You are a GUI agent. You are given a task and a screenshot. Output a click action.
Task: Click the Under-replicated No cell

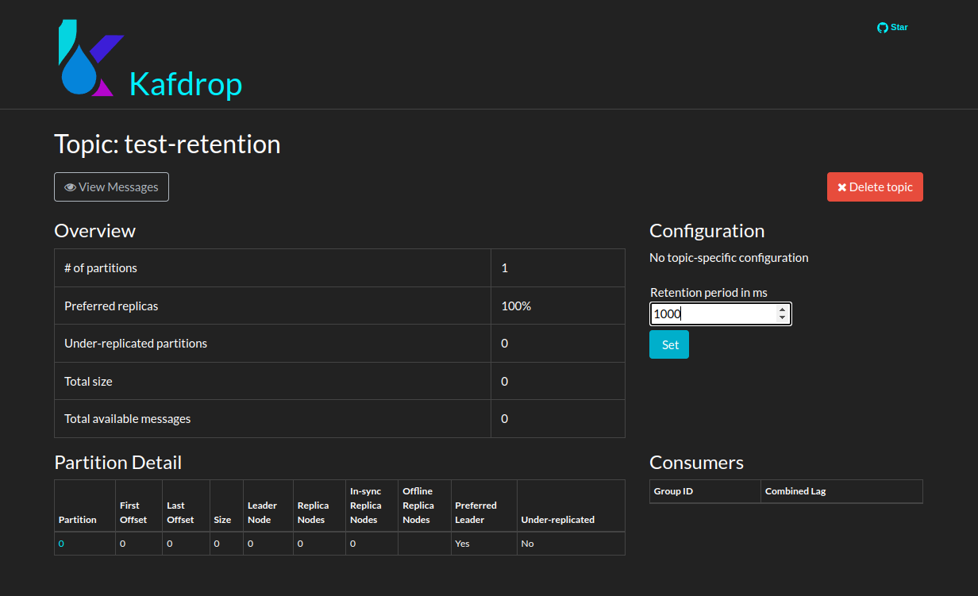[525, 543]
